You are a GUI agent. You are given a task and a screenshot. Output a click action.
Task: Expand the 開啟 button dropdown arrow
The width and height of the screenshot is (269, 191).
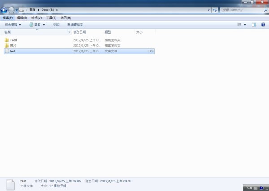(x=44, y=25)
